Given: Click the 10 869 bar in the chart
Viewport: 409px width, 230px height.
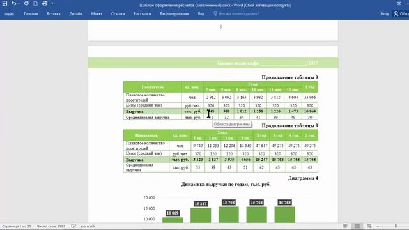Looking at the screenshot, I should [x=173, y=220].
